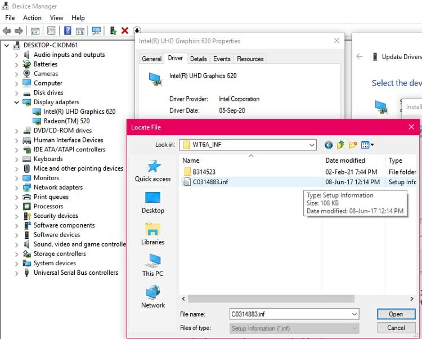Screen dimensions: 422x339
Task: Select Storage controllers in device tree
Action: pos(60,253)
